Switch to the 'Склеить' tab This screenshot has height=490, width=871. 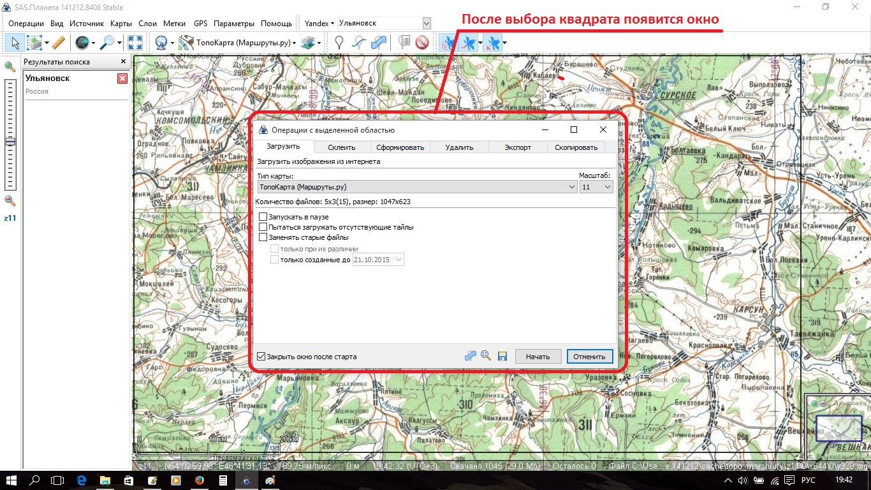[x=341, y=147]
